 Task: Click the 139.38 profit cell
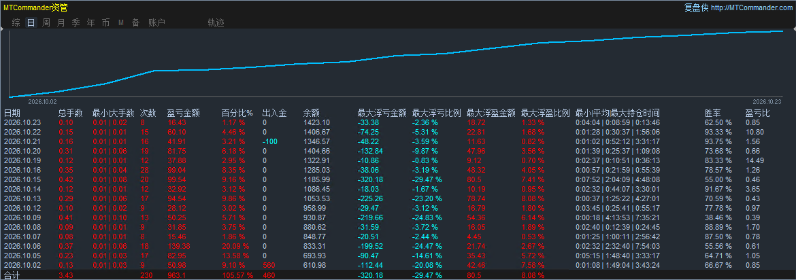point(179,246)
